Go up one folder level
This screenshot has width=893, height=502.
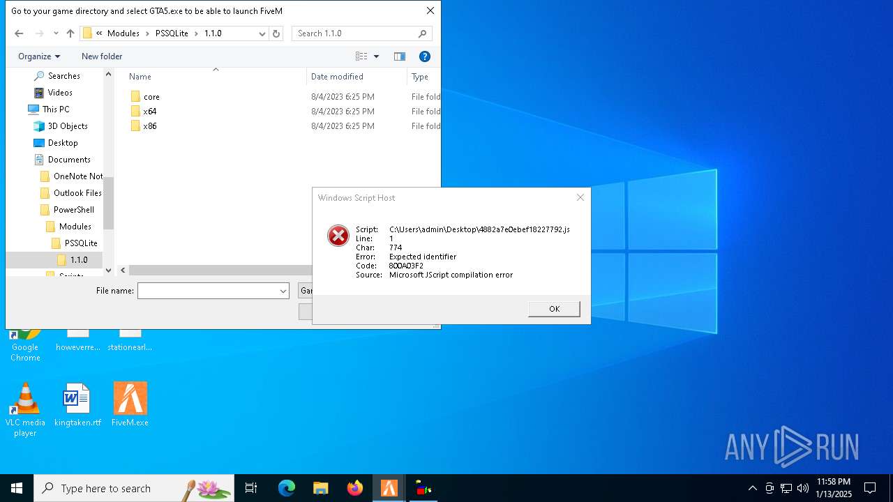click(70, 33)
